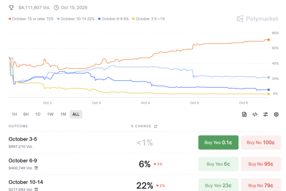Select the 1H time range
The width and height of the screenshot is (286, 191).
(x=14, y=114)
